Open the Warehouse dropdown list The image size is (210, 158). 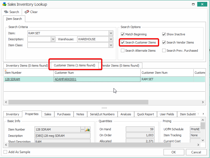(111, 39)
